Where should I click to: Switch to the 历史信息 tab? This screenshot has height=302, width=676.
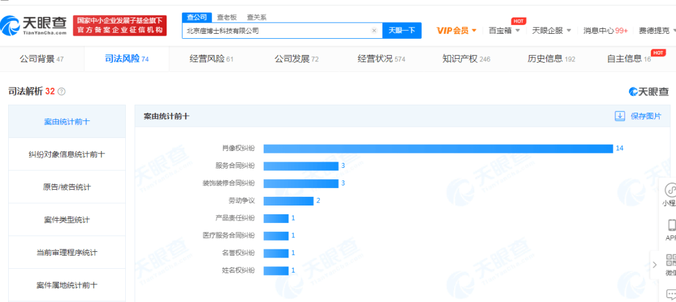coord(551,59)
